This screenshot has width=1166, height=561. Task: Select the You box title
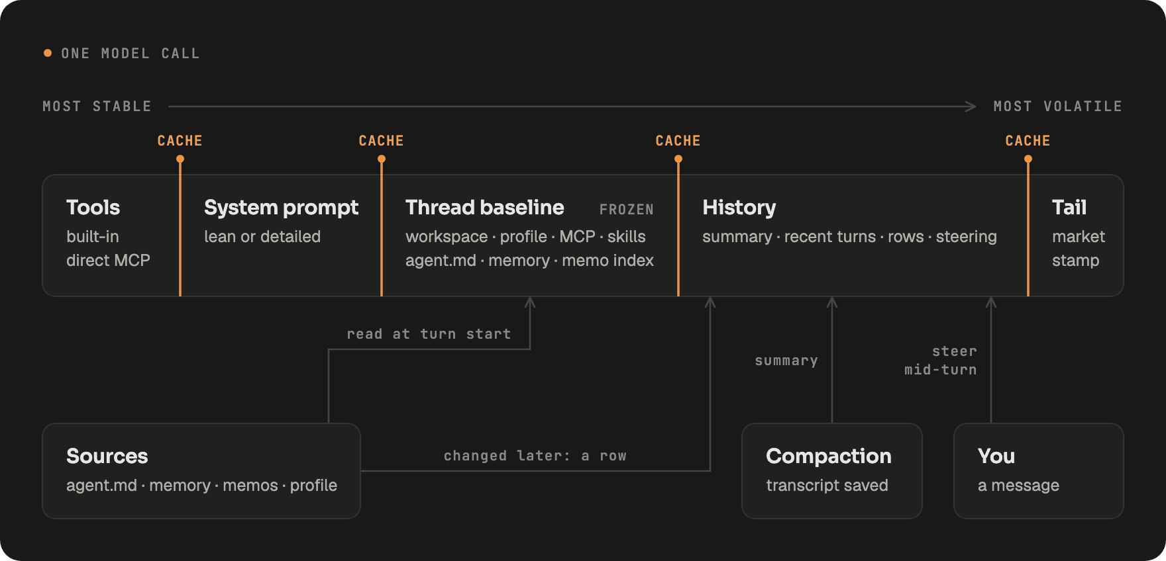[996, 456]
